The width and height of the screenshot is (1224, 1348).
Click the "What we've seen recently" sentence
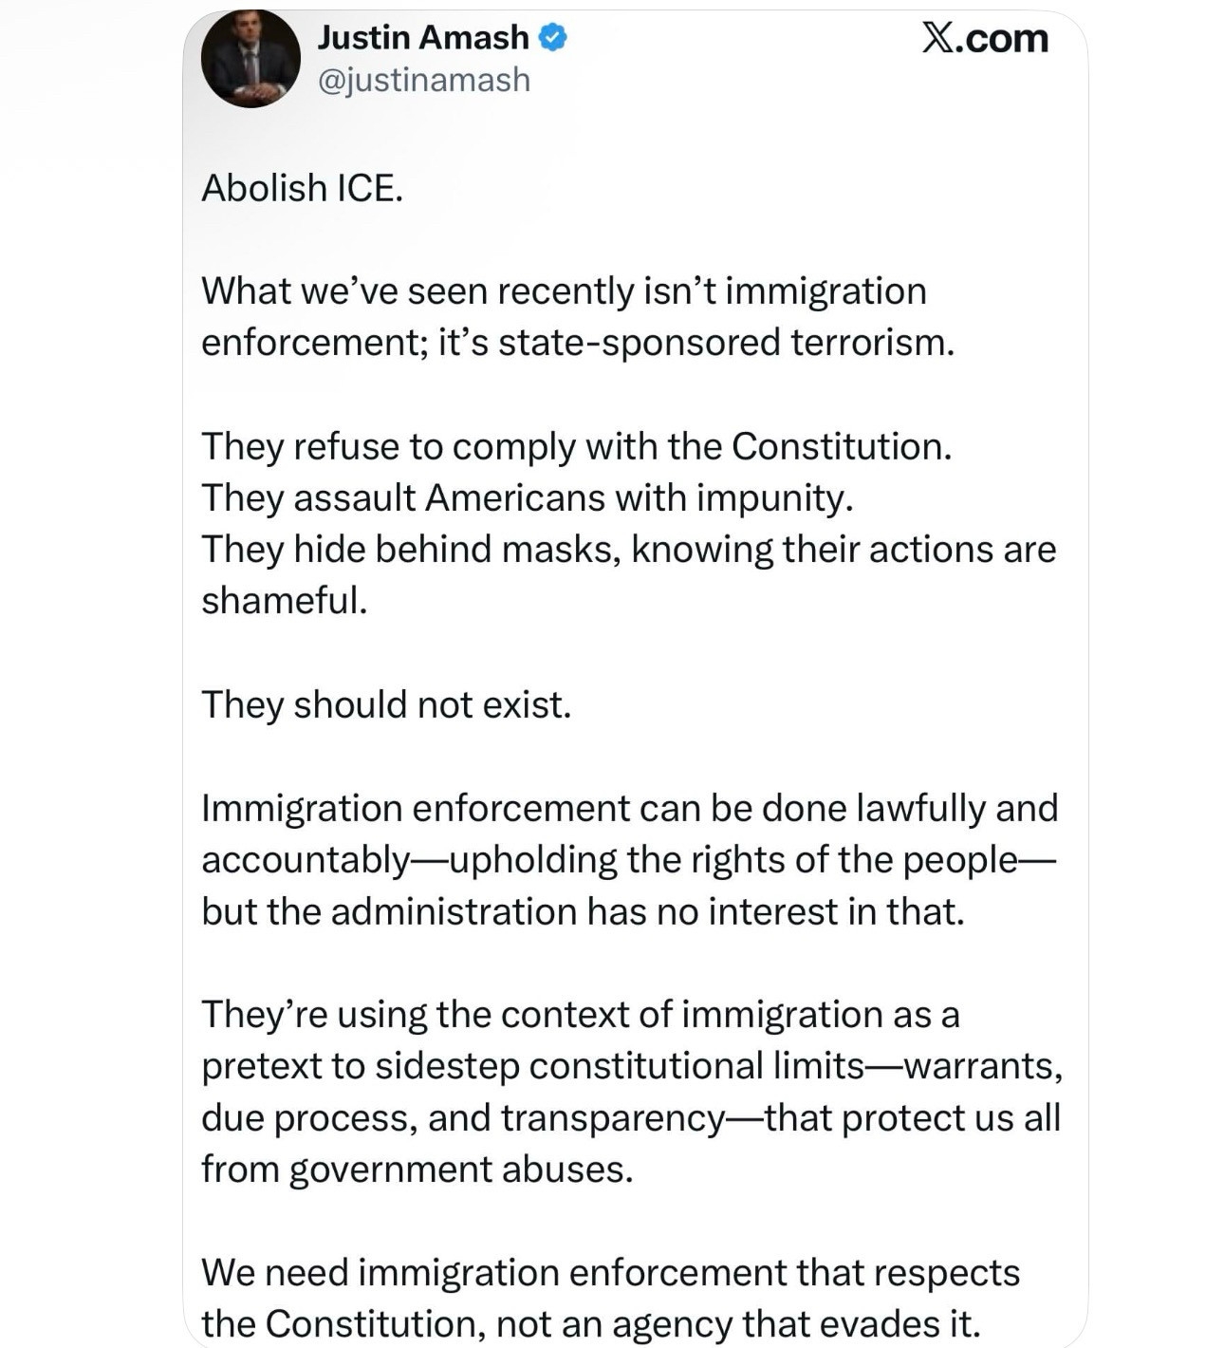click(564, 290)
